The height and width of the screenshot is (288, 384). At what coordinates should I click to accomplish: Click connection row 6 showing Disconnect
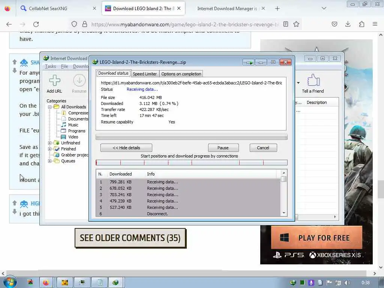pos(188,214)
